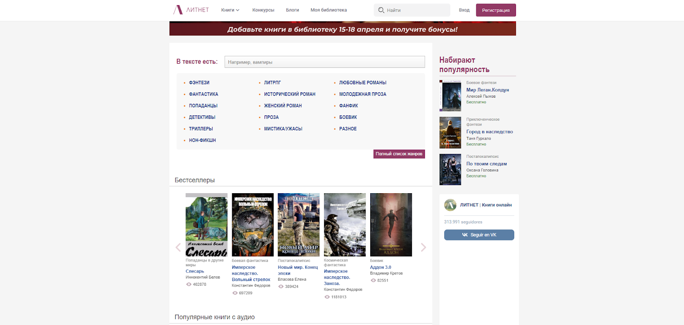Viewport: 684px width, 325px height.
Task: Open Моя библиотека menu item
Action: (x=329, y=10)
